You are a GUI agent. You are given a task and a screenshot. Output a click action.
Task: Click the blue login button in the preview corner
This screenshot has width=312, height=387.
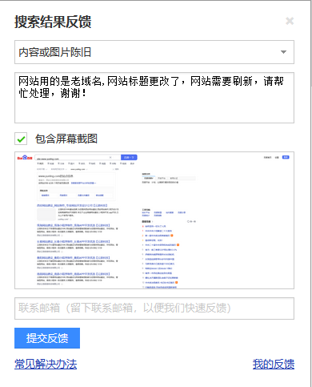click(x=286, y=157)
